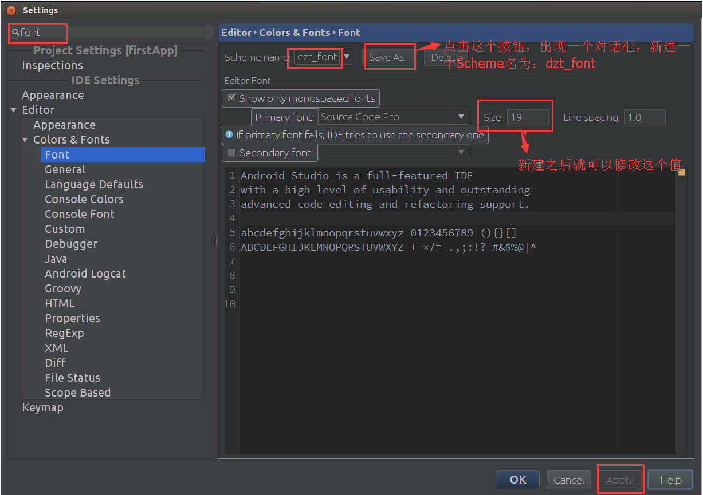The image size is (703, 495).
Task: Select General under Colors & Fonts
Action: point(65,169)
